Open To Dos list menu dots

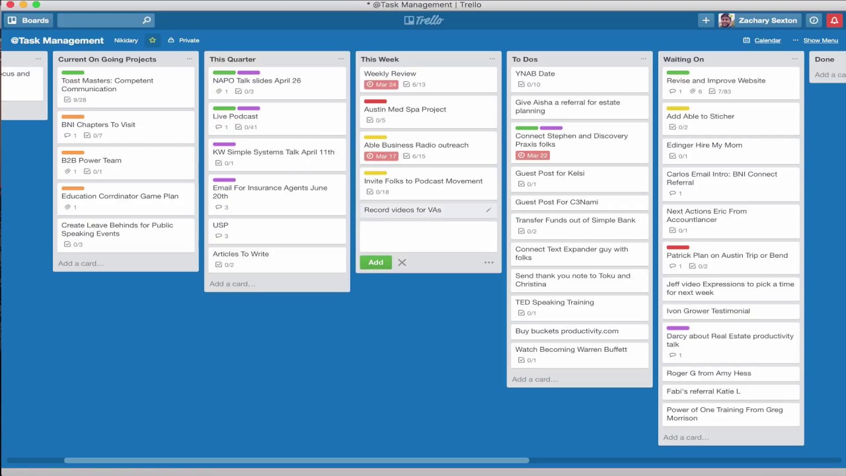pyautogui.click(x=643, y=59)
